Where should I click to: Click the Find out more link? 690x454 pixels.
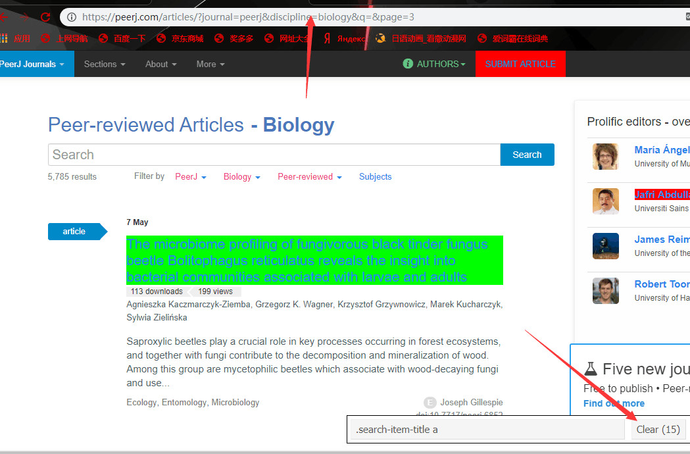(614, 403)
